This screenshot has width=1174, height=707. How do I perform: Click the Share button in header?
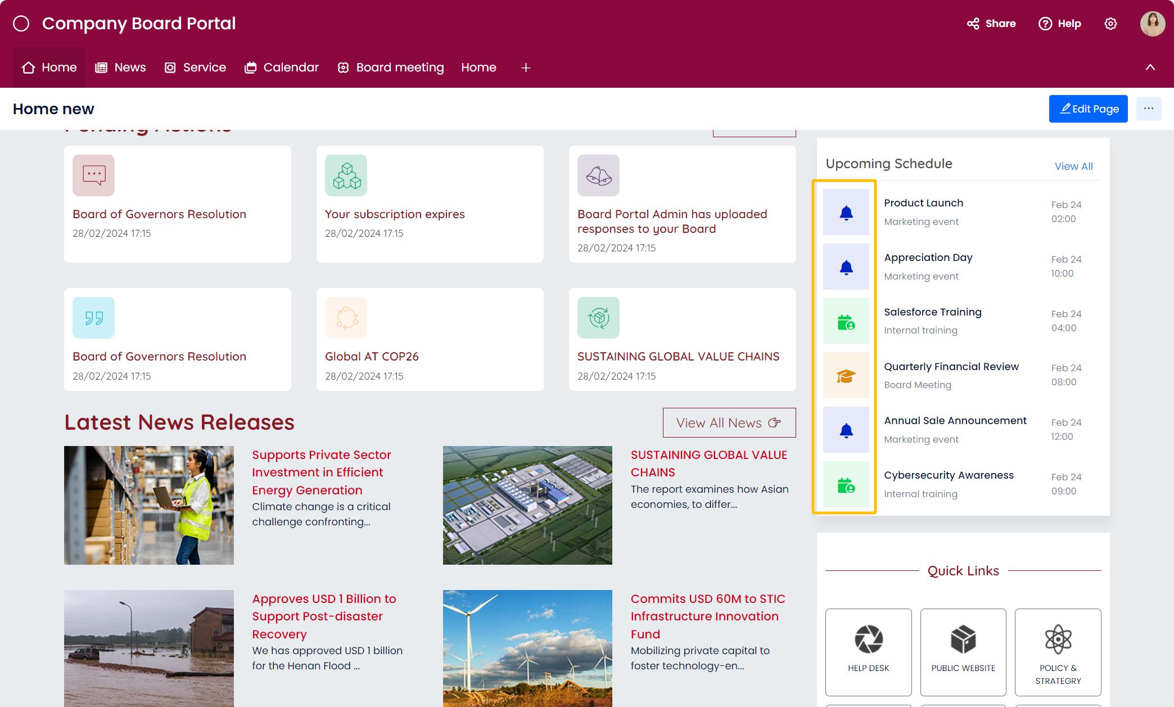pos(991,24)
